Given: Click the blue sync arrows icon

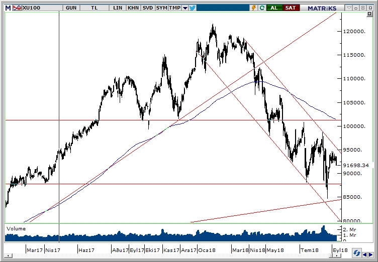Looking at the screenshot, I should (356, 253).
